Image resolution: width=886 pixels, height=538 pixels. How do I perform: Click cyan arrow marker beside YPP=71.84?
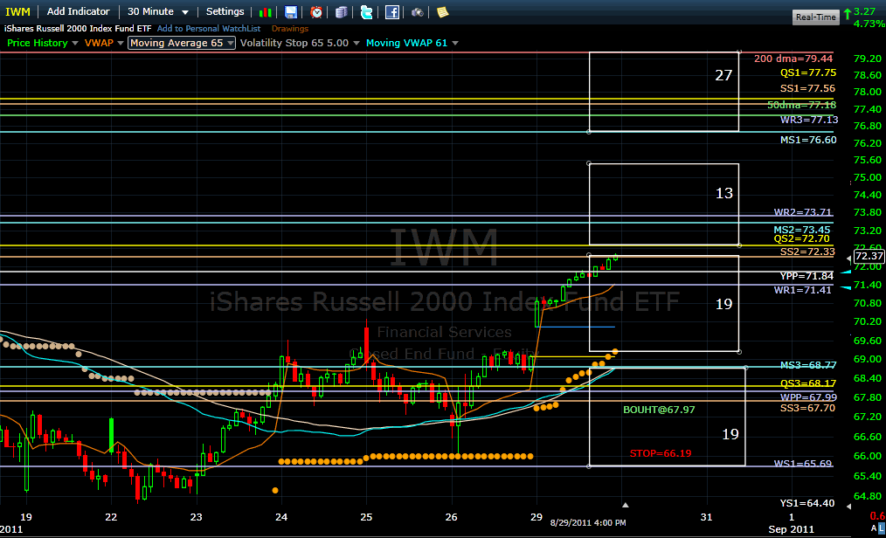(846, 272)
